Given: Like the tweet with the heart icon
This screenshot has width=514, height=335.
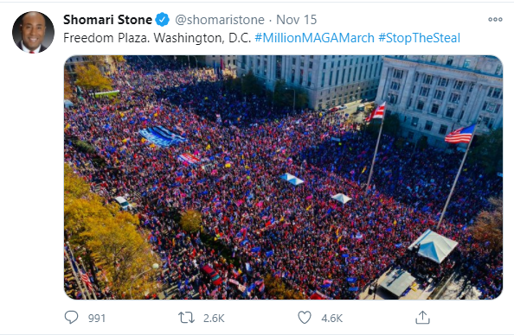Looking at the screenshot, I should click(305, 318).
